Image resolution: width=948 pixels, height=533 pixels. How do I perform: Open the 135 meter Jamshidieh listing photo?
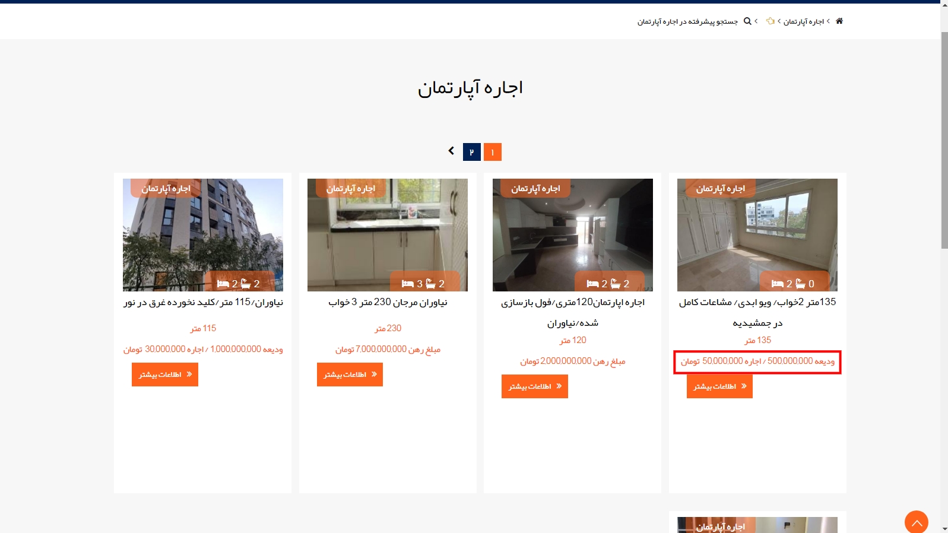click(x=757, y=235)
